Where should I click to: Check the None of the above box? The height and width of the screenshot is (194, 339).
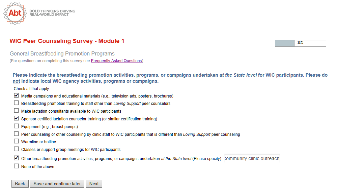pos(16,166)
